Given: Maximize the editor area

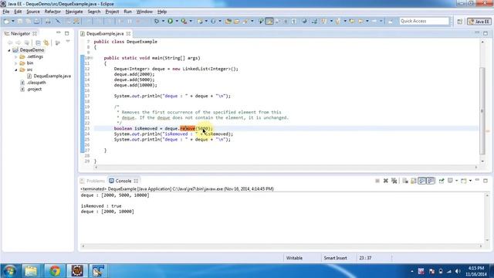Looking at the screenshot, I should point(486,33).
